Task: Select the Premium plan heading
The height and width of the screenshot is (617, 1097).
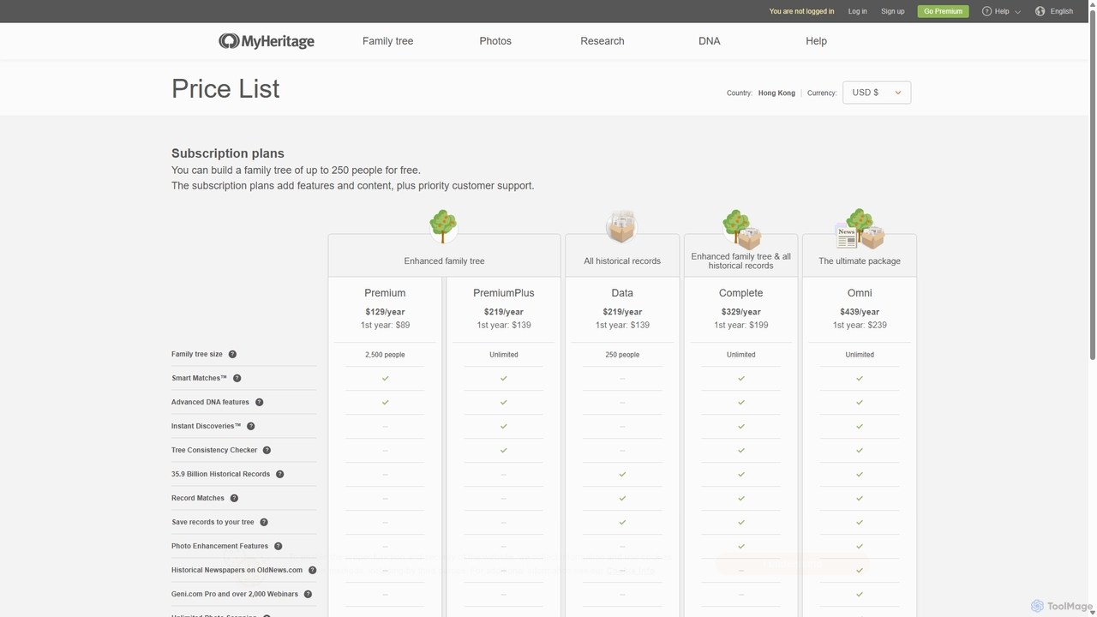Action: coord(385,293)
